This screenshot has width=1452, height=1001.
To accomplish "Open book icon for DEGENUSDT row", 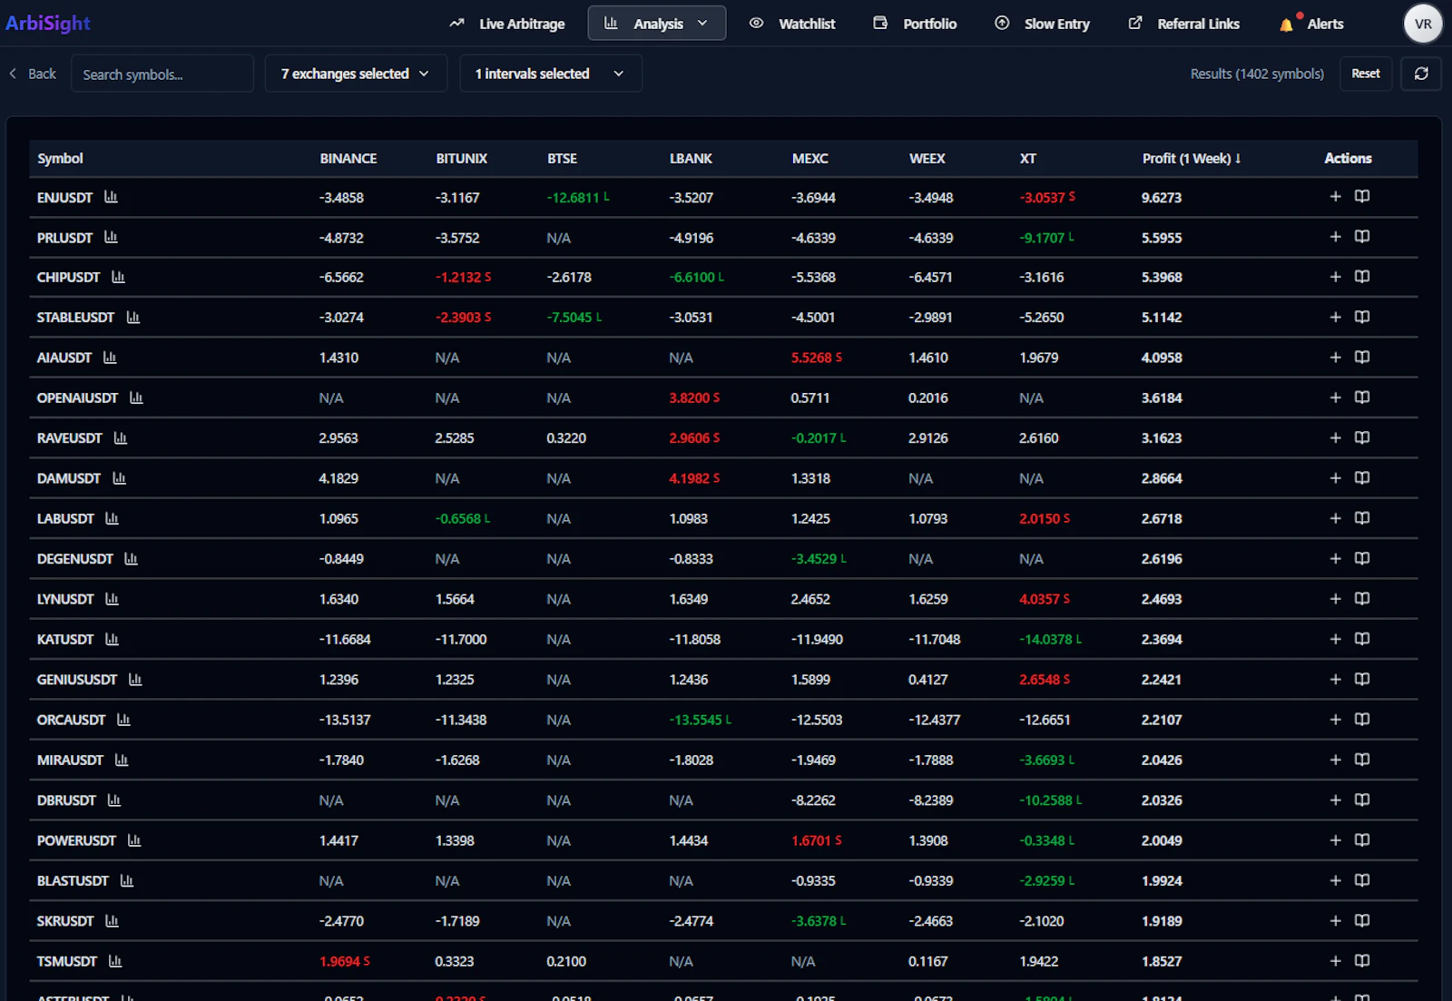I will (1362, 558).
